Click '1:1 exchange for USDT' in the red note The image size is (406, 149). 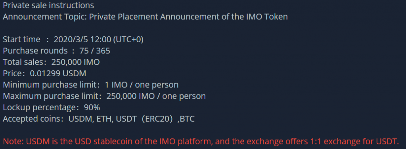(x=352, y=141)
